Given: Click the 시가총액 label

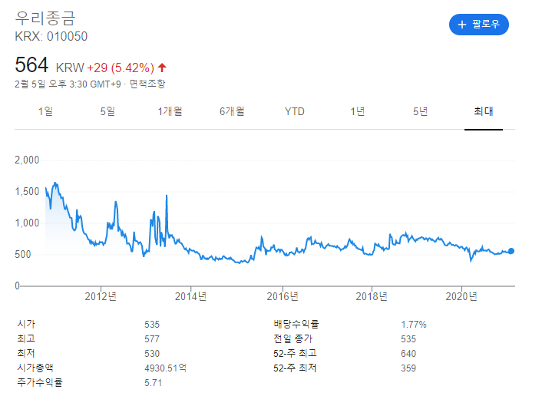Looking at the screenshot, I should [35, 368].
